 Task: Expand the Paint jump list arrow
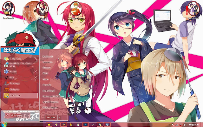(x=36, y=77)
